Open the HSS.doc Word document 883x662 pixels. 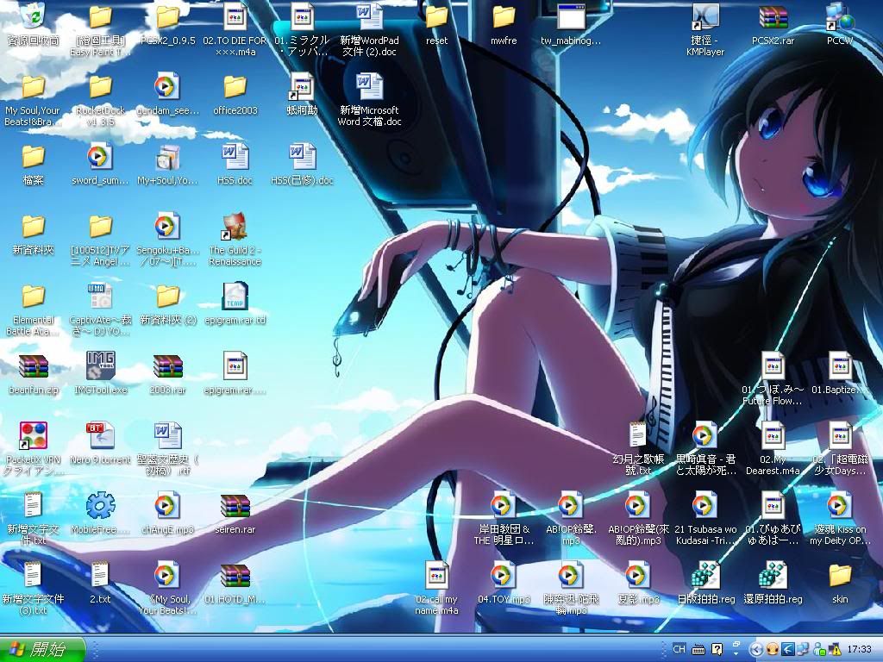[x=235, y=157]
